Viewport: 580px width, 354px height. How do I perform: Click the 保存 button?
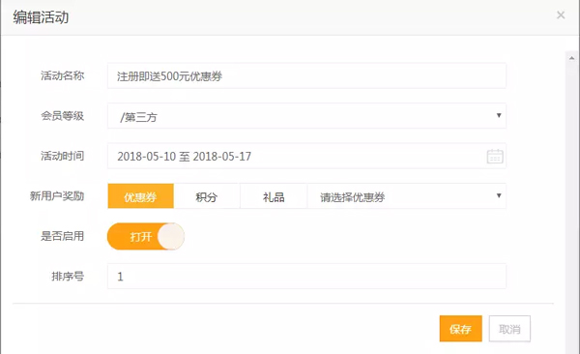click(x=460, y=329)
